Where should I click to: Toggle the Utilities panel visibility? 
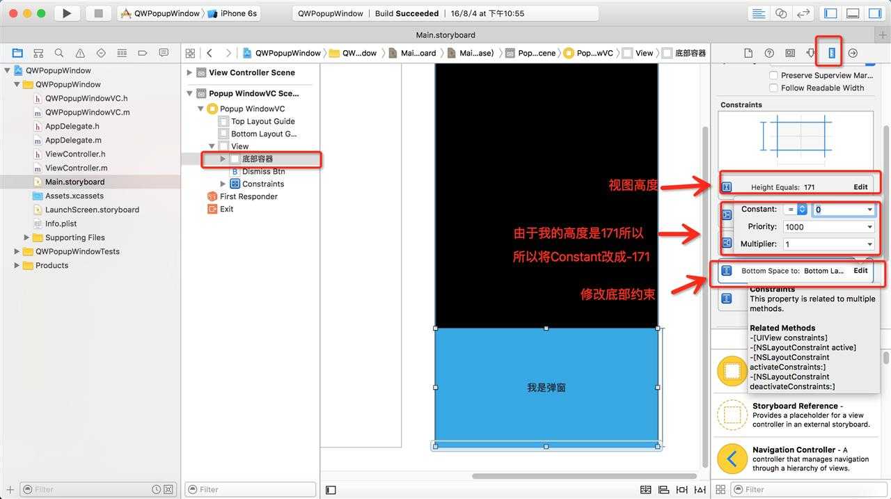click(875, 13)
